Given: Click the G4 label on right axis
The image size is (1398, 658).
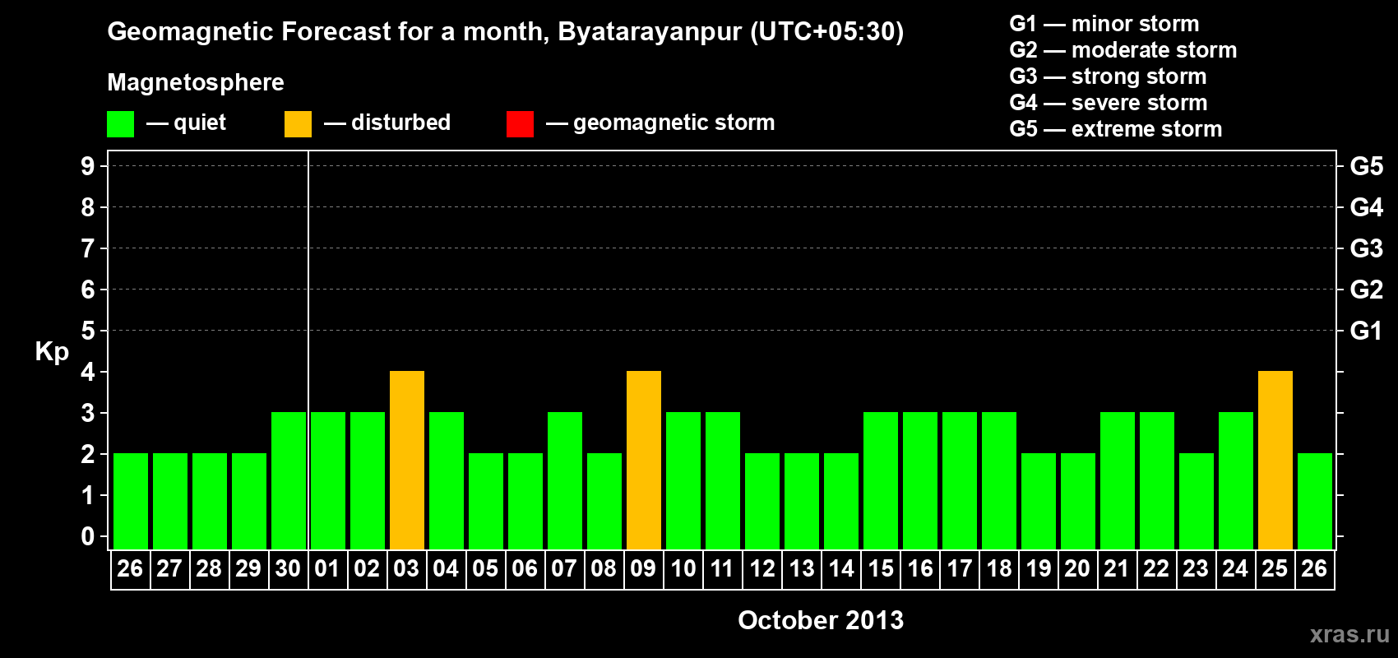Looking at the screenshot, I should 1366,207.
